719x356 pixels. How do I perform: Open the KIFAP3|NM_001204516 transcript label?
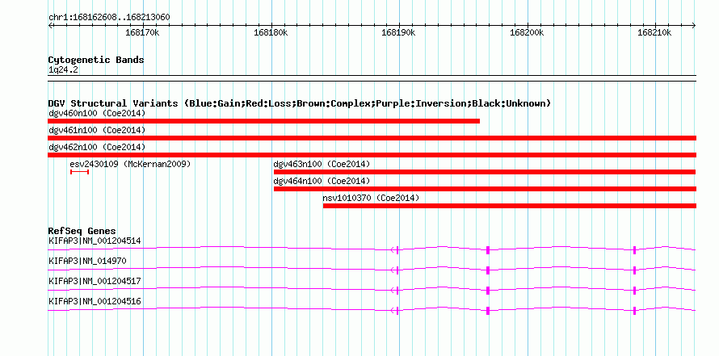[x=95, y=302]
